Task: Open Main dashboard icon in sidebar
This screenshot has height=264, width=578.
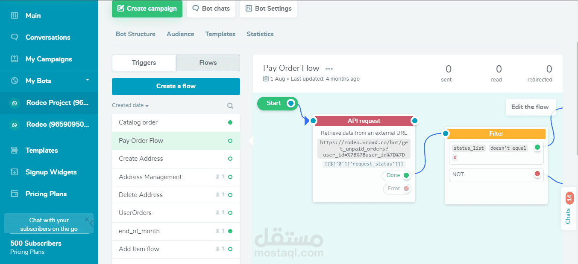Action: click(15, 15)
